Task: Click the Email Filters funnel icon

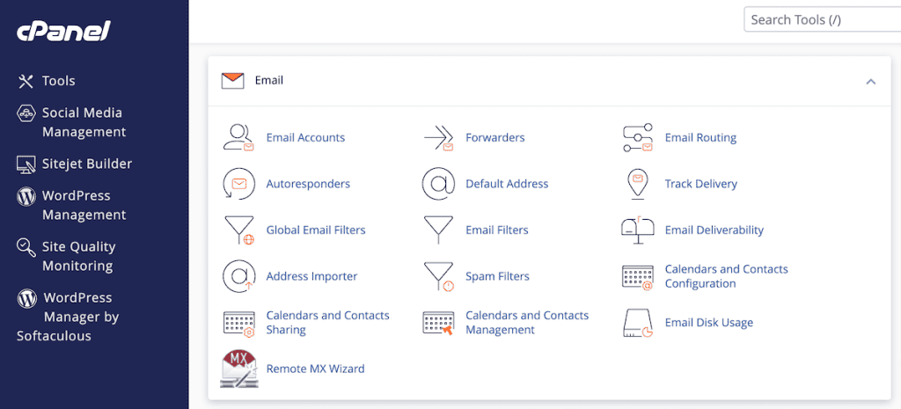Action: tap(438, 230)
